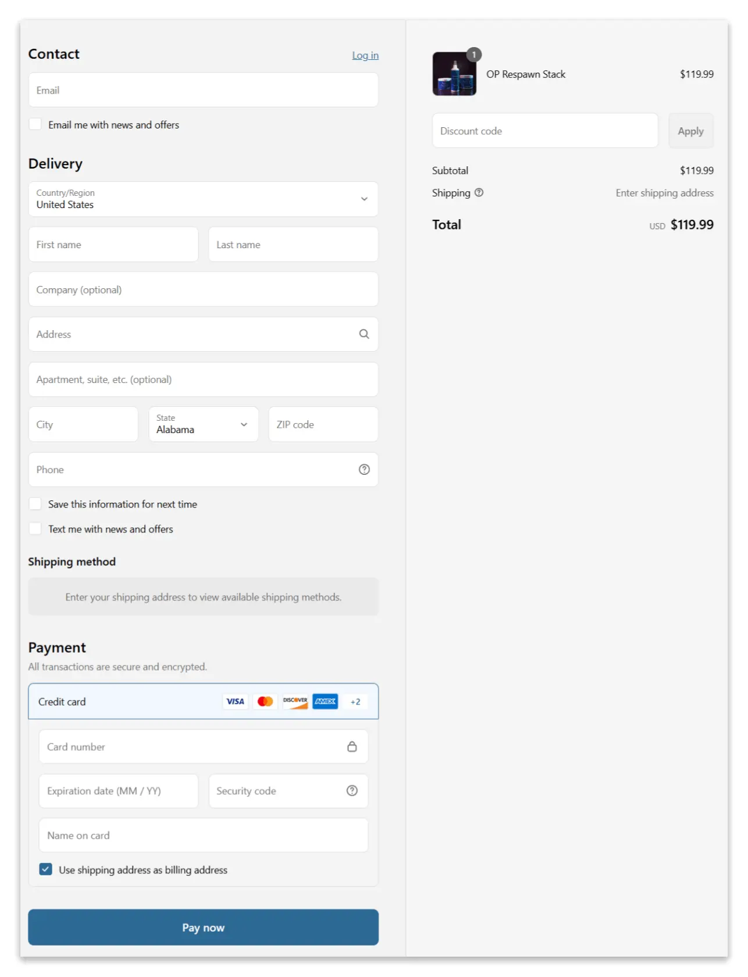
Task: Click the American Express card logo
Action: pos(325,702)
